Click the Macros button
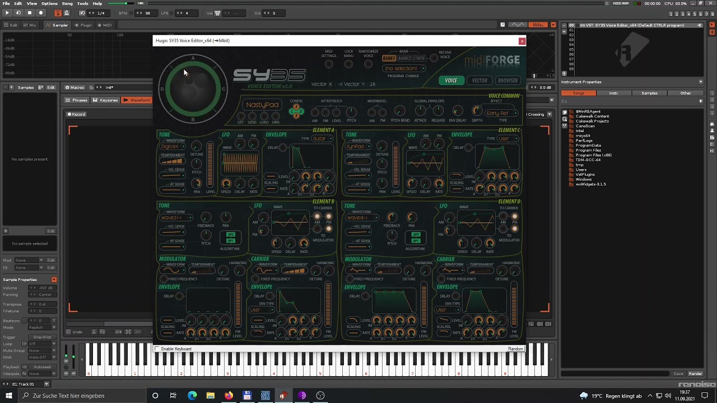The image size is (717, 403). (x=75, y=87)
